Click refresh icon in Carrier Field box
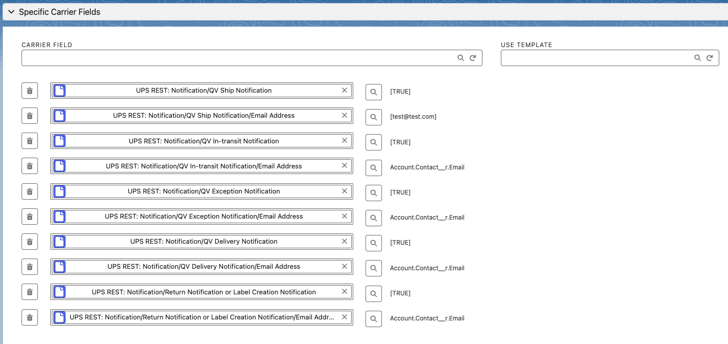The height and width of the screenshot is (344, 728). (x=473, y=58)
